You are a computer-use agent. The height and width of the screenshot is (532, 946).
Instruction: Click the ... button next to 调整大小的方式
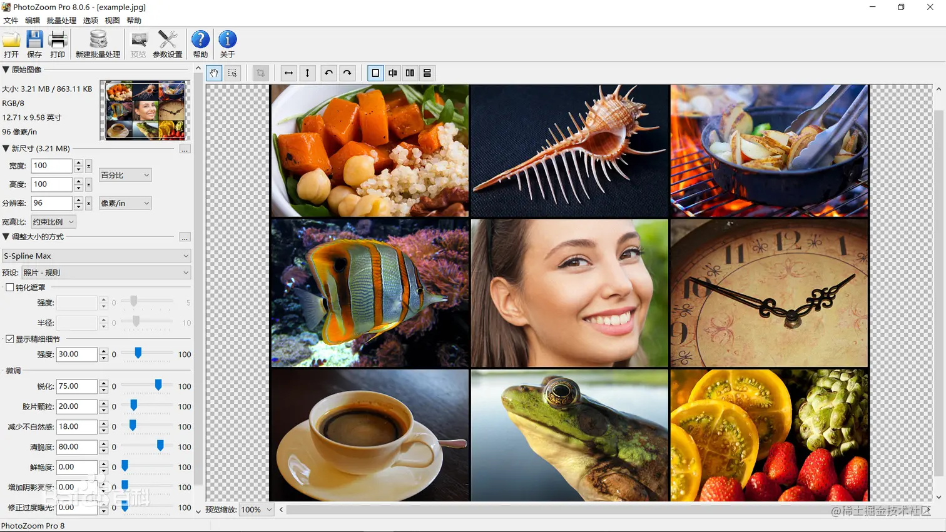(x=185, y=237)
